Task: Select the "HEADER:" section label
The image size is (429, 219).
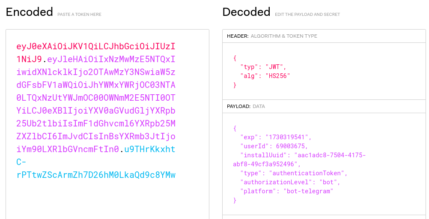Action: (x=238, y=36)
